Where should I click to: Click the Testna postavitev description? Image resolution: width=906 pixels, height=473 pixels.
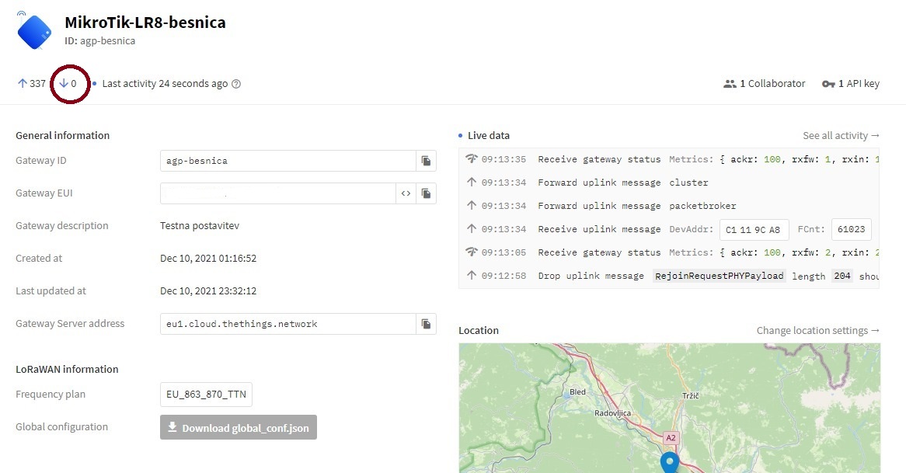(x=200, y=226)
